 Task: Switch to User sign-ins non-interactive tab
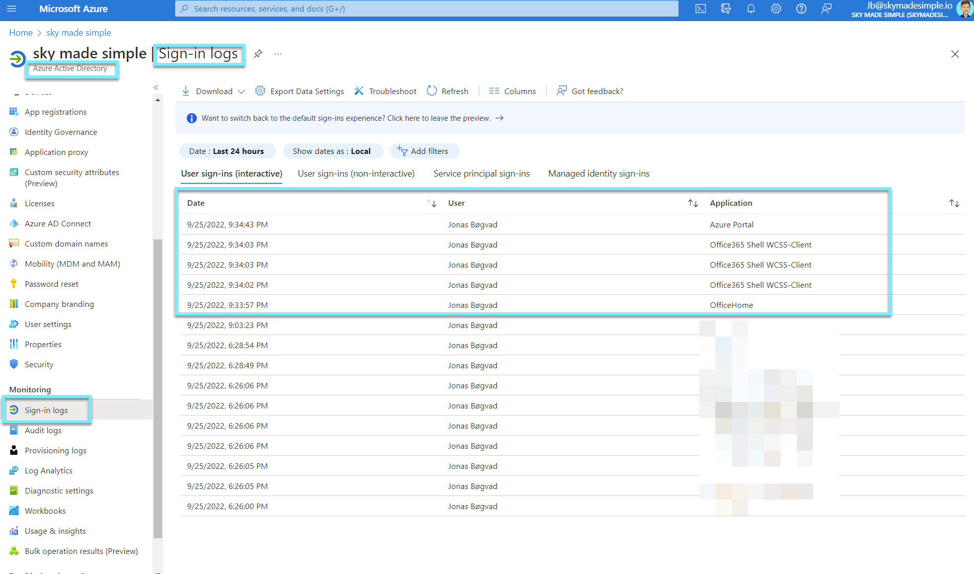click(356, 174)
